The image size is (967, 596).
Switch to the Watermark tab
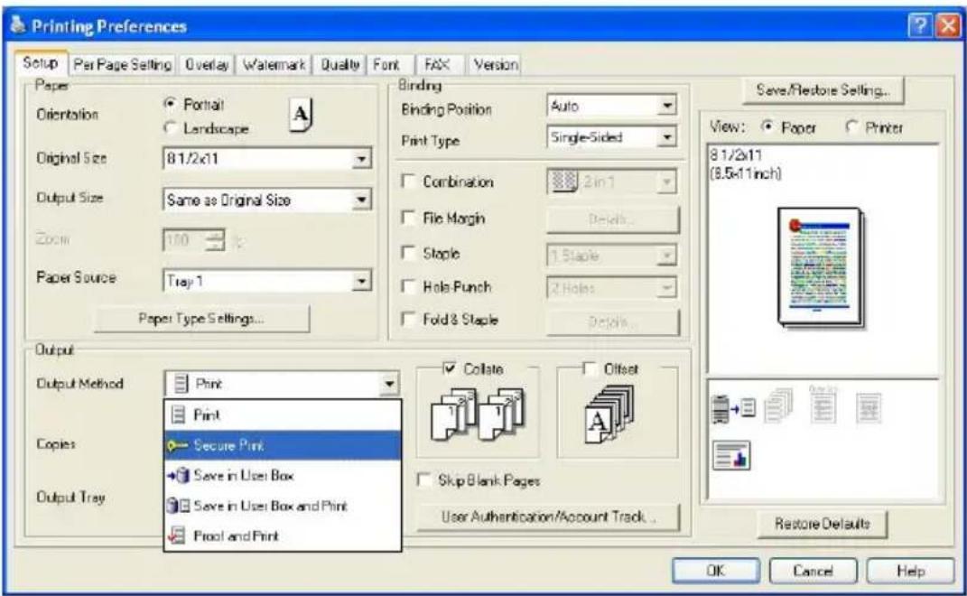click(x=274, y=64)
